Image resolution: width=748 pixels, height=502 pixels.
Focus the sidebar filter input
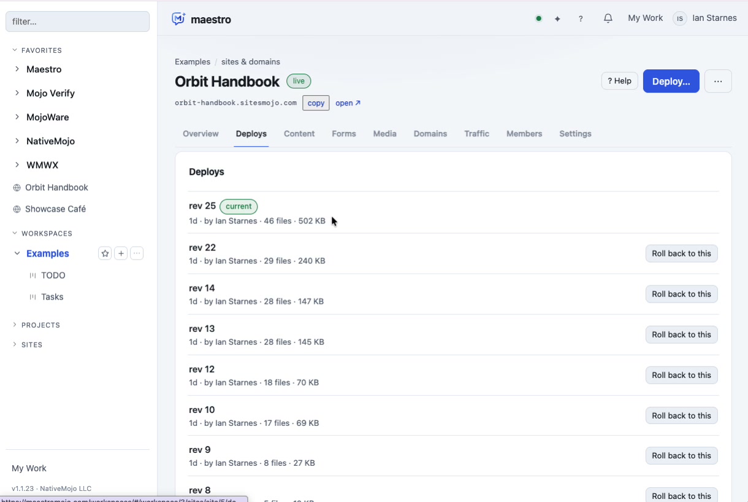coord(77,21)
